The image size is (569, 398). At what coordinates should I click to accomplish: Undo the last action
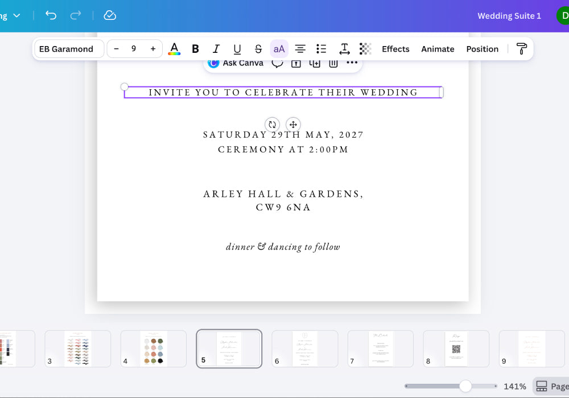pos(51,15)
